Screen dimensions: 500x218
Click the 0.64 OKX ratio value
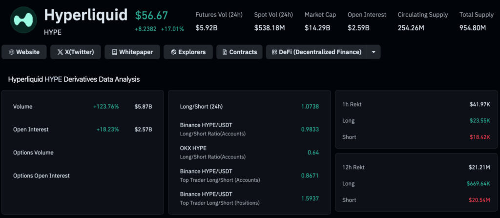point(313,153)
